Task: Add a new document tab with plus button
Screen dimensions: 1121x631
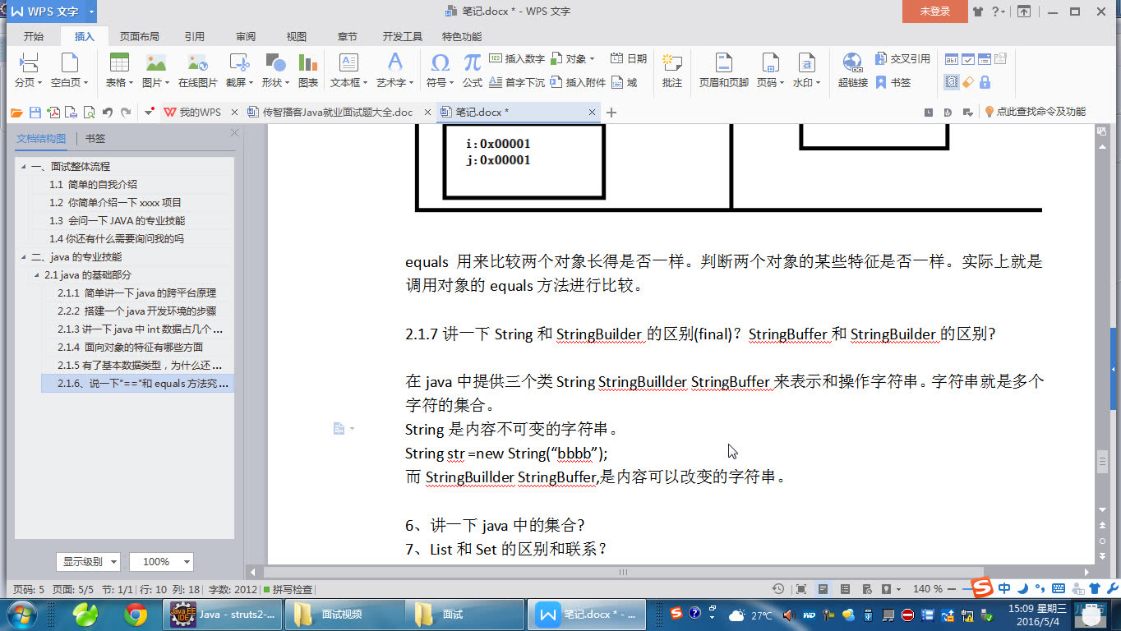Action: pyautogui.click(x=611, y=113)
